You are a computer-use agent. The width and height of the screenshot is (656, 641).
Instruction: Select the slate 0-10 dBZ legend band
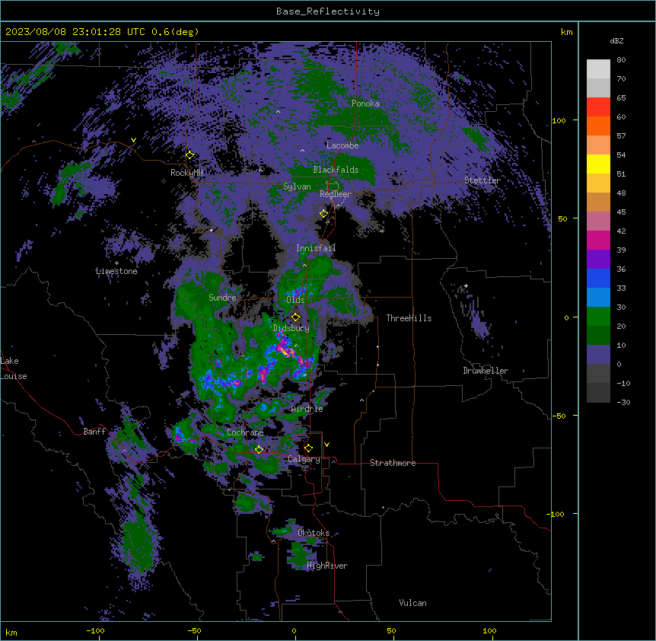coord(598,355)
